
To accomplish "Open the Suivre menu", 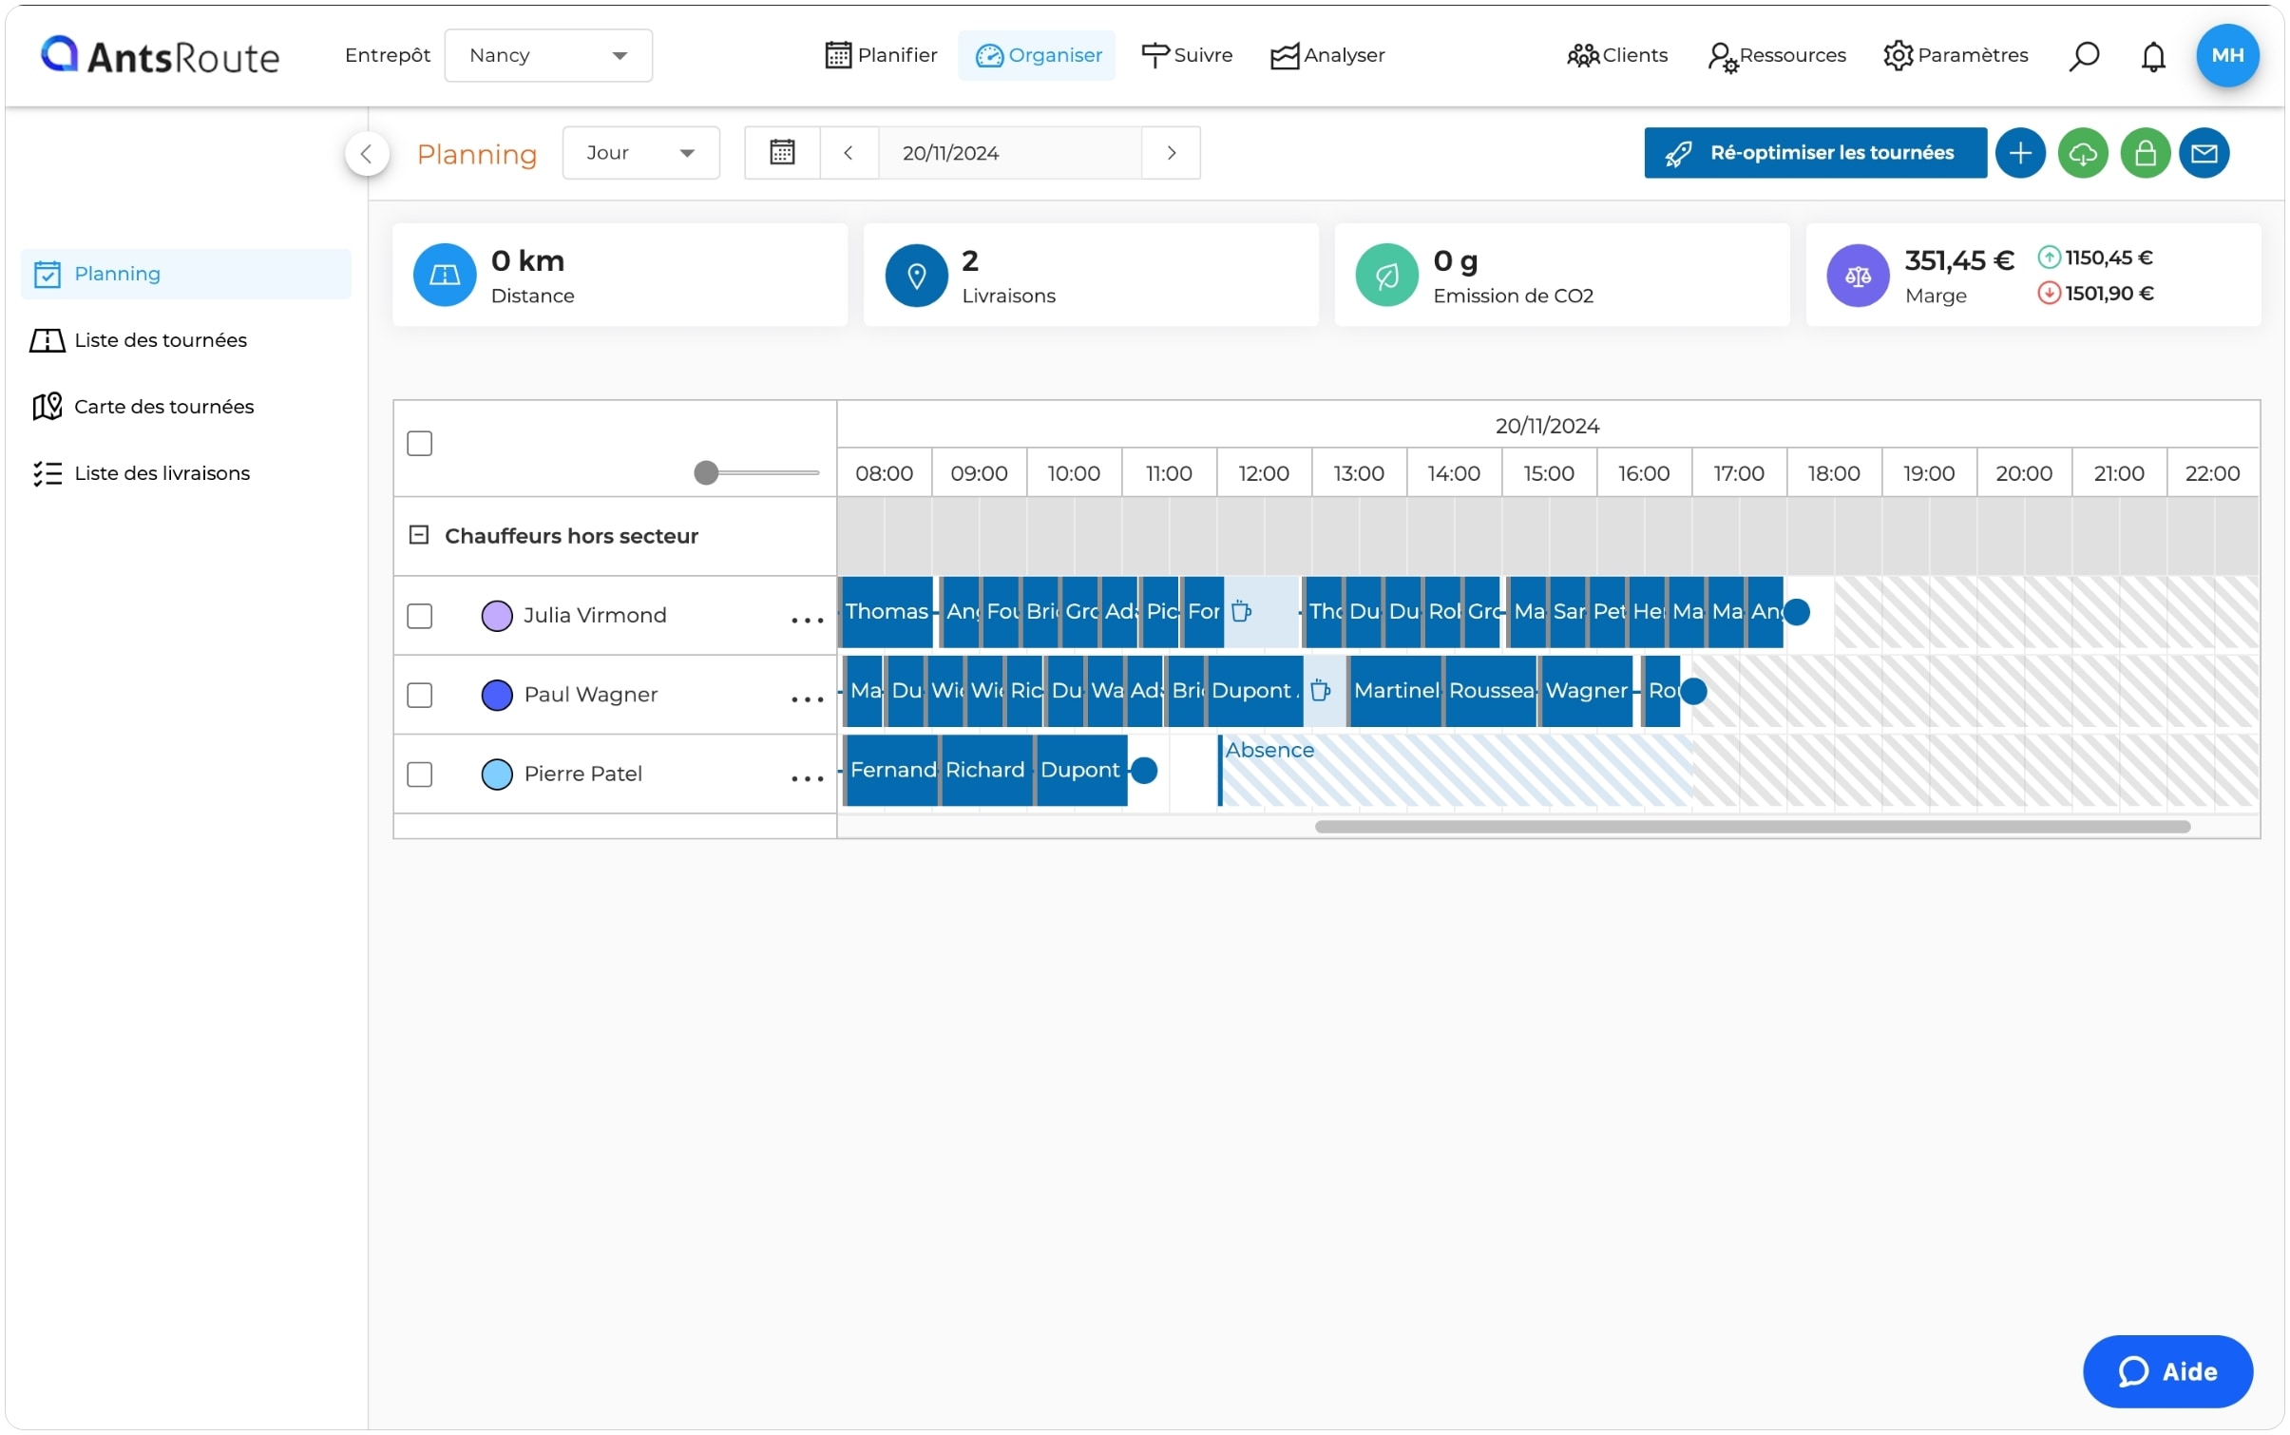I will click(x=1186, y=55).
